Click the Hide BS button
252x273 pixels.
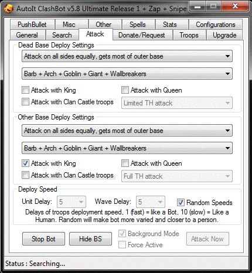(x=90, y=239)
